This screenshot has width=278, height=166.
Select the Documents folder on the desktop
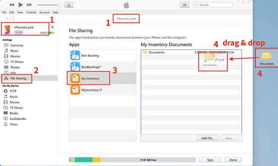click(266, 58)
